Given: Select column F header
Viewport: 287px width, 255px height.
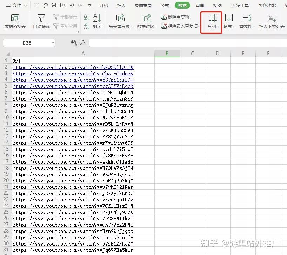Looking at the screenshot, I should (x=268, y=54).
